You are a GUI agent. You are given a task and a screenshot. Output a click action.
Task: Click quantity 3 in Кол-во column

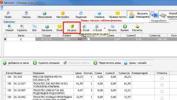pos(88,92)
